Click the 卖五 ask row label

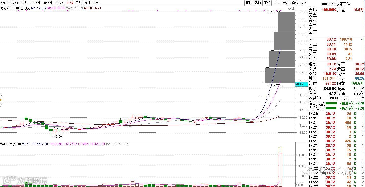(312, 15)
